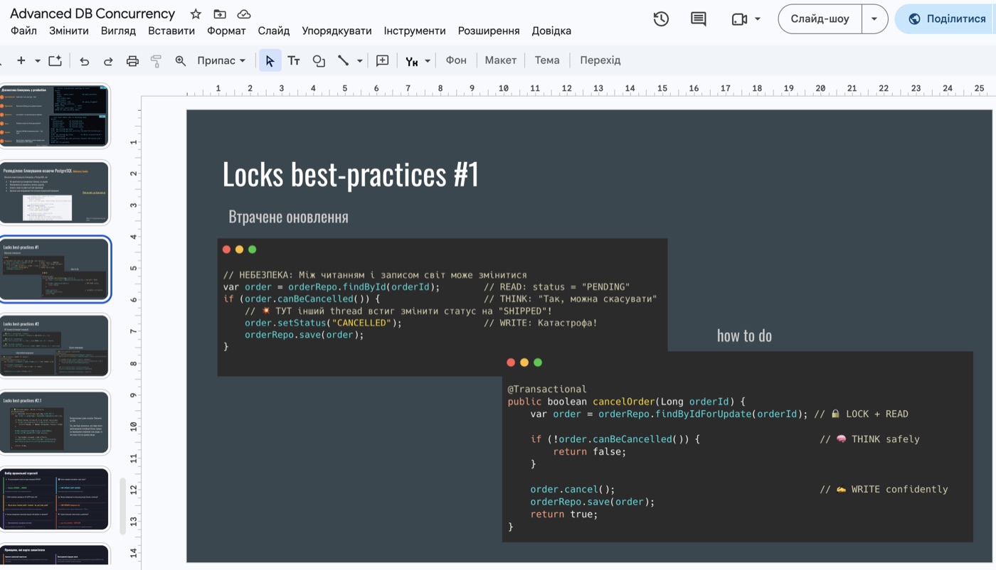Click the 'how to do' text on slide

click(744, 335)
